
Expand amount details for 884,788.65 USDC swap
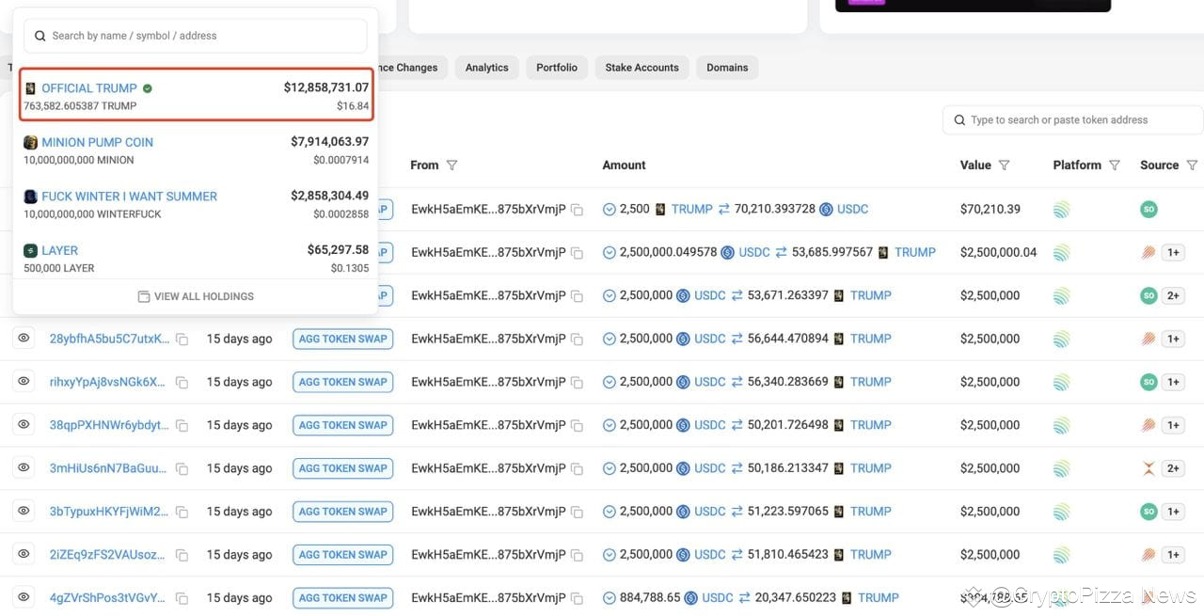point(609,598)
